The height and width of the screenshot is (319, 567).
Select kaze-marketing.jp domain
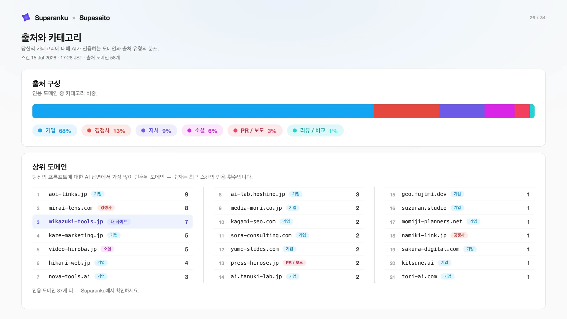tap(76, 235)
